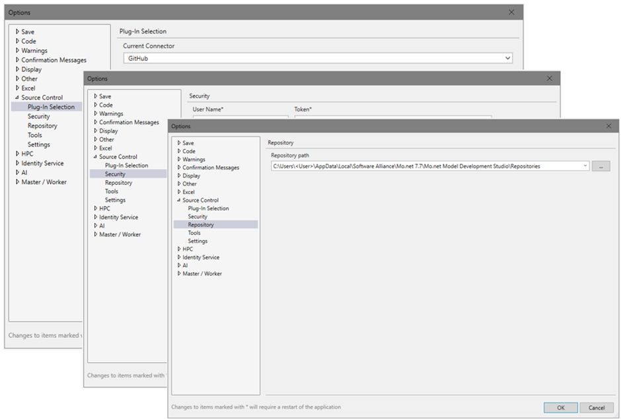Select Plug-In Selection in front window tree

(208, 208)
